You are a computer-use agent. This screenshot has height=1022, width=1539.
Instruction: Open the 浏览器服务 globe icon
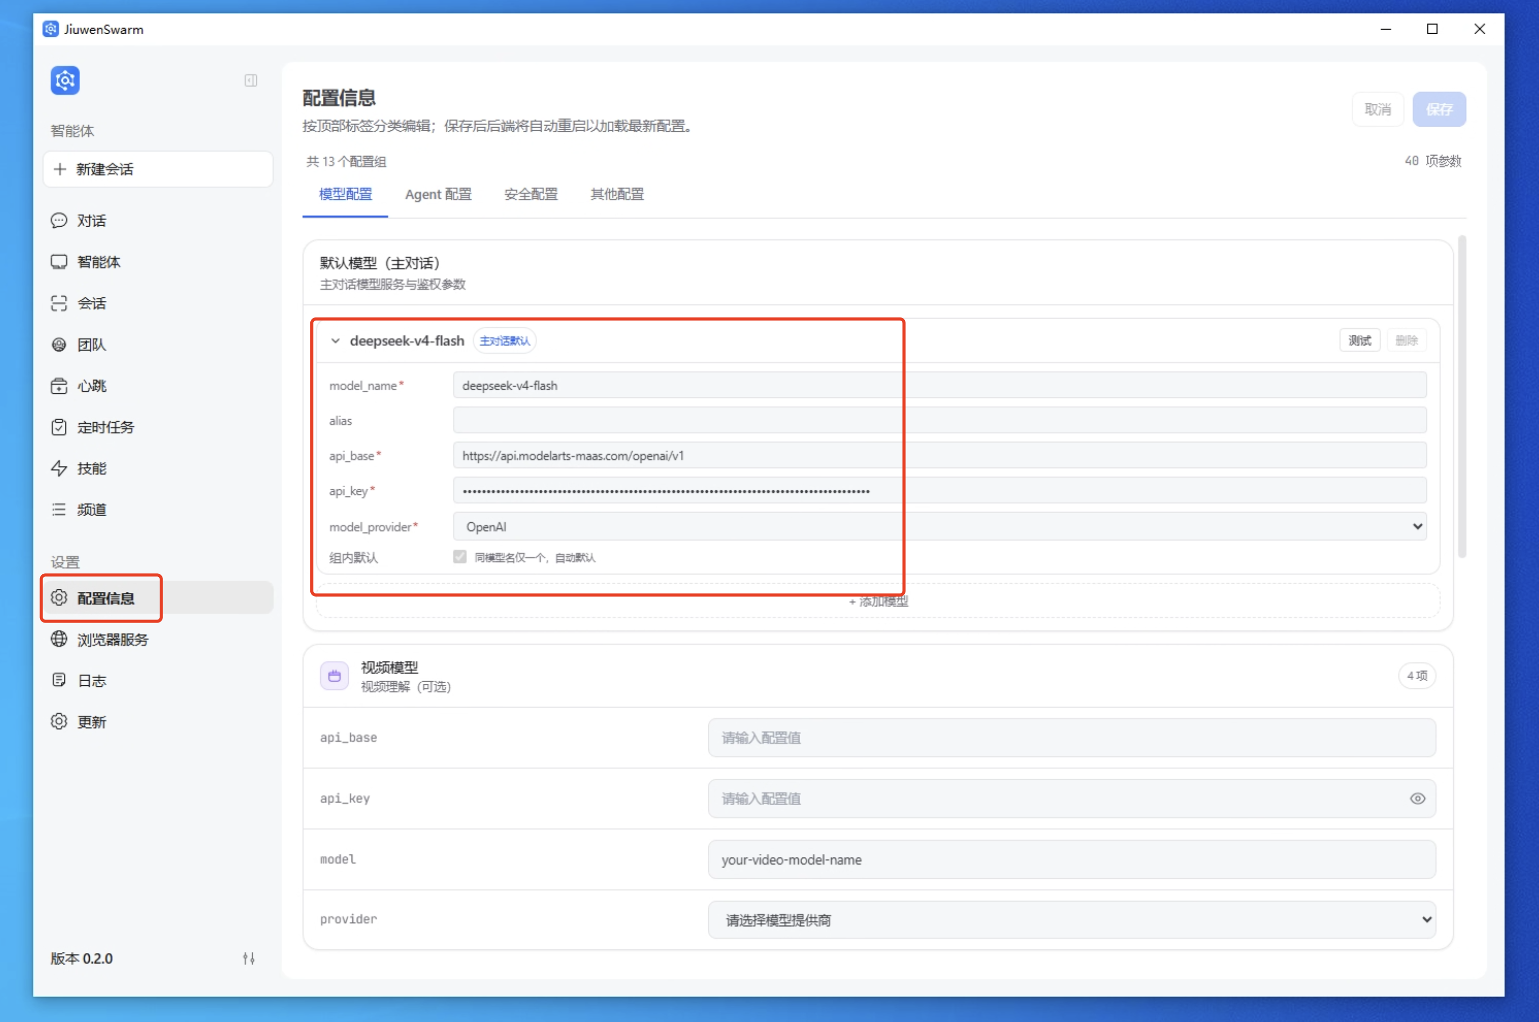[x=59, y=640]
